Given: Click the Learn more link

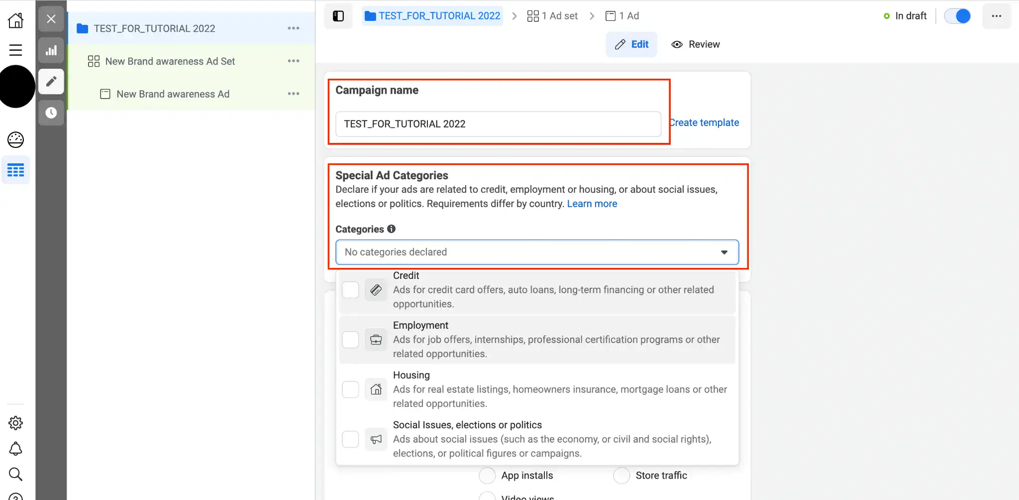Looking at the screenshot, I should [592, 204].
